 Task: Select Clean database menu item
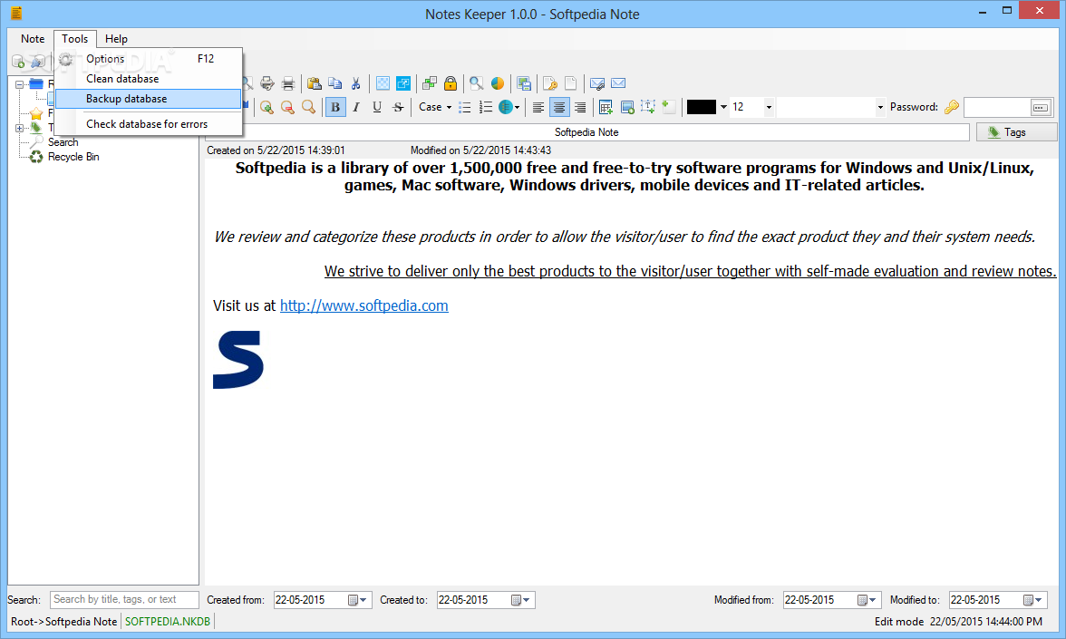pyautogui.click(x=149, y=79)
